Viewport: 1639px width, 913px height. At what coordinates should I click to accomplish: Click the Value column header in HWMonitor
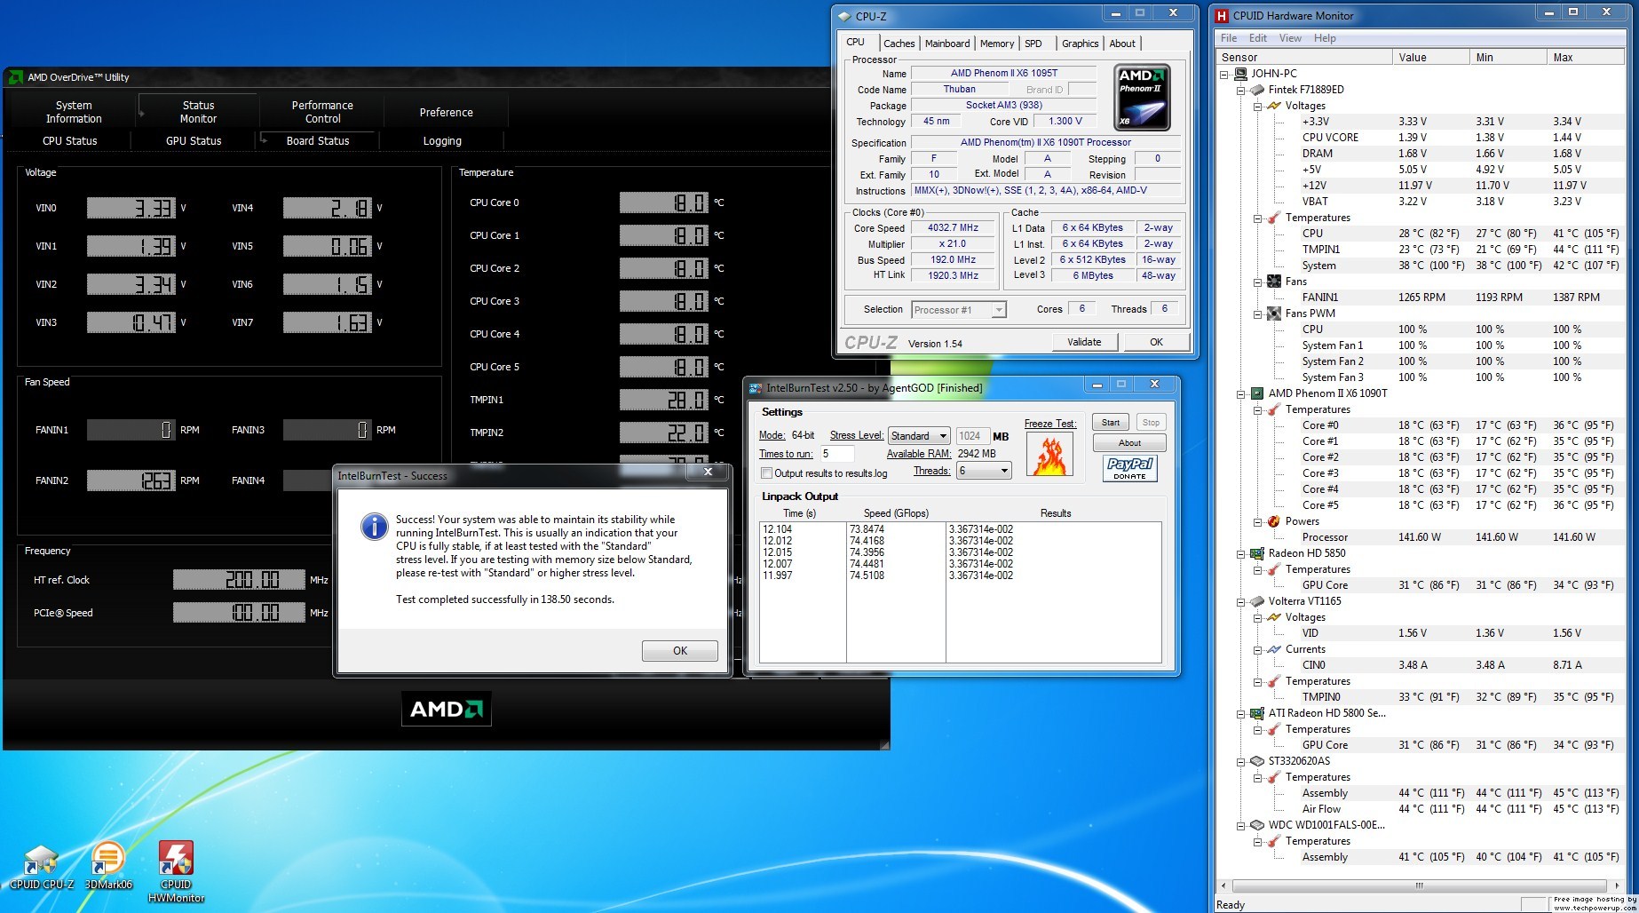[1430, 57]
